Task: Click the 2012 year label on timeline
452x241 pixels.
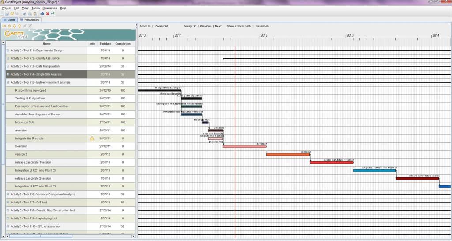Action: click(x=264, y=36)
